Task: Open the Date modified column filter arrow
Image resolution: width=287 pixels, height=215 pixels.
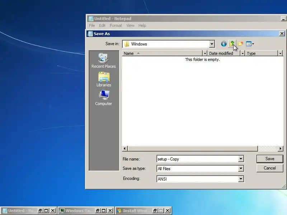Action: tap(243, 53)
